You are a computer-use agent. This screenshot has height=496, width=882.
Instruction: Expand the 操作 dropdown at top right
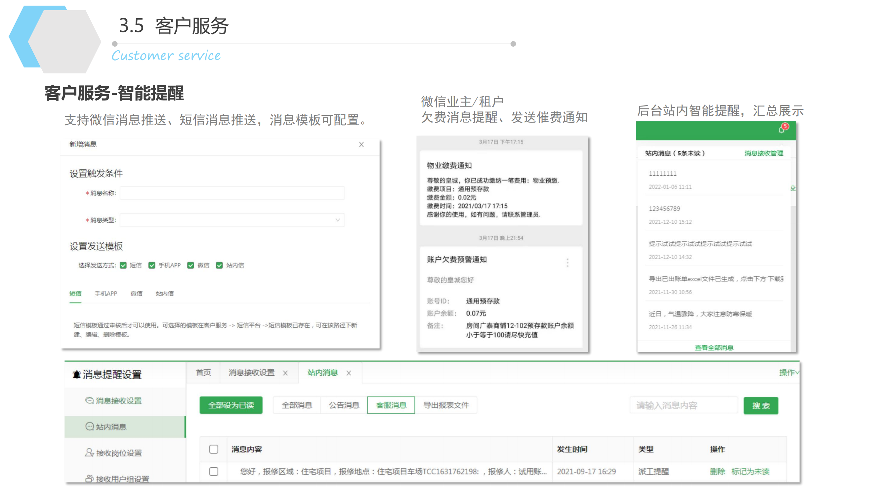pos(788,372)
